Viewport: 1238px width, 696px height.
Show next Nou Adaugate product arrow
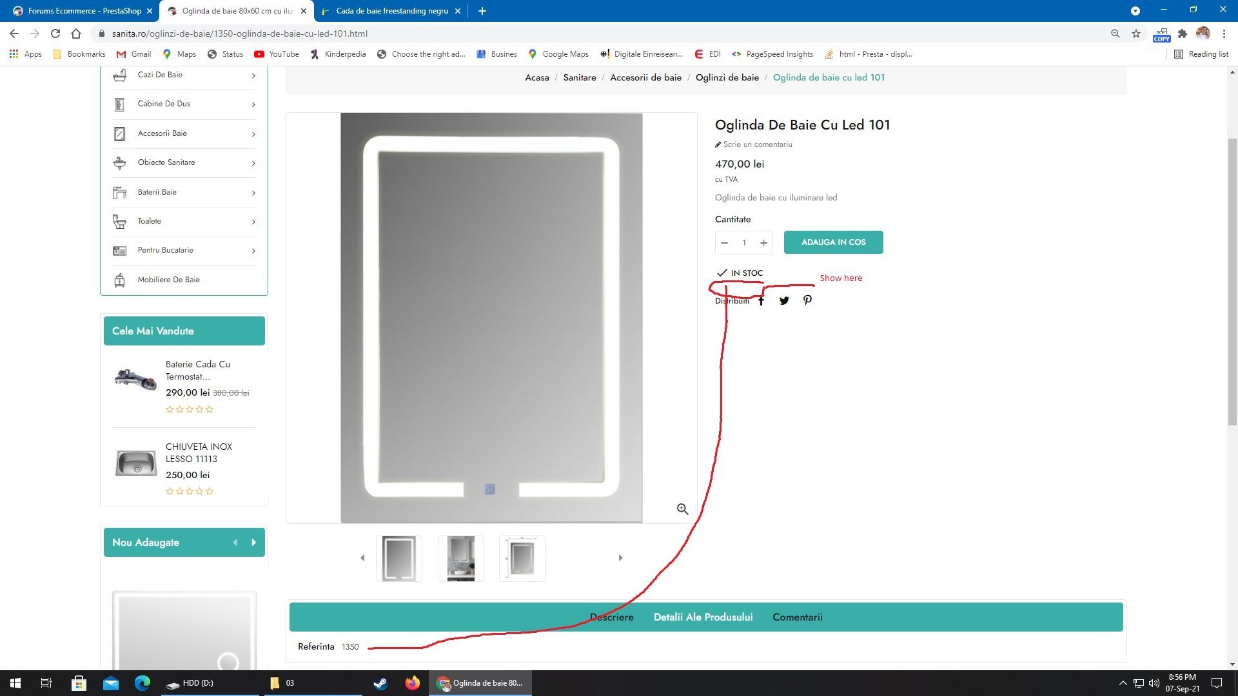pyautogui.click(x=253, y=543)
